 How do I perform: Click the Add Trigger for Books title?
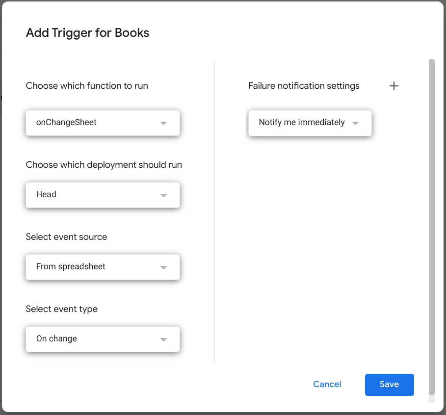(87, 33)
